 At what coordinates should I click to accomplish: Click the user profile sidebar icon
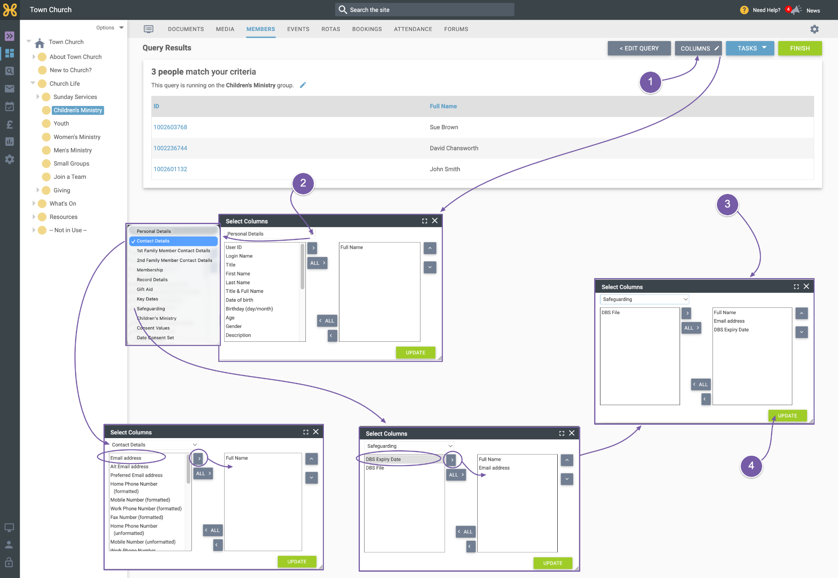pos(9,544)
